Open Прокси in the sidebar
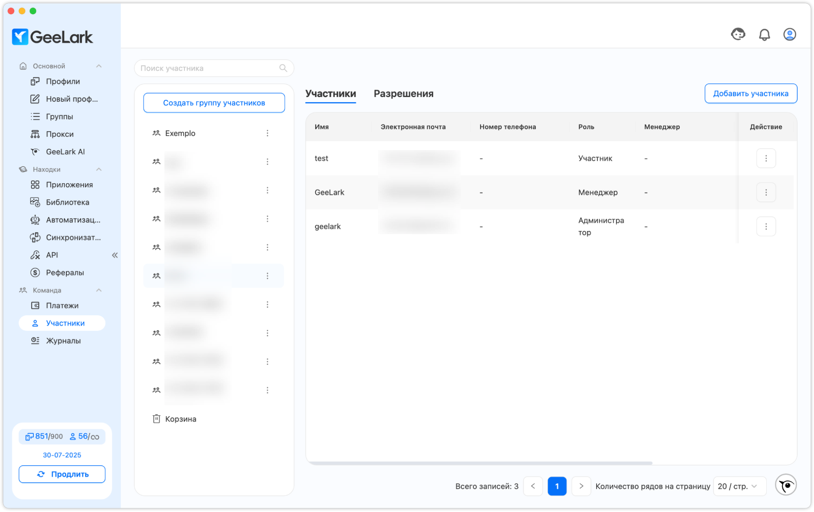The width and height of the screenshot is (814, 512). (x=59, y=134)
